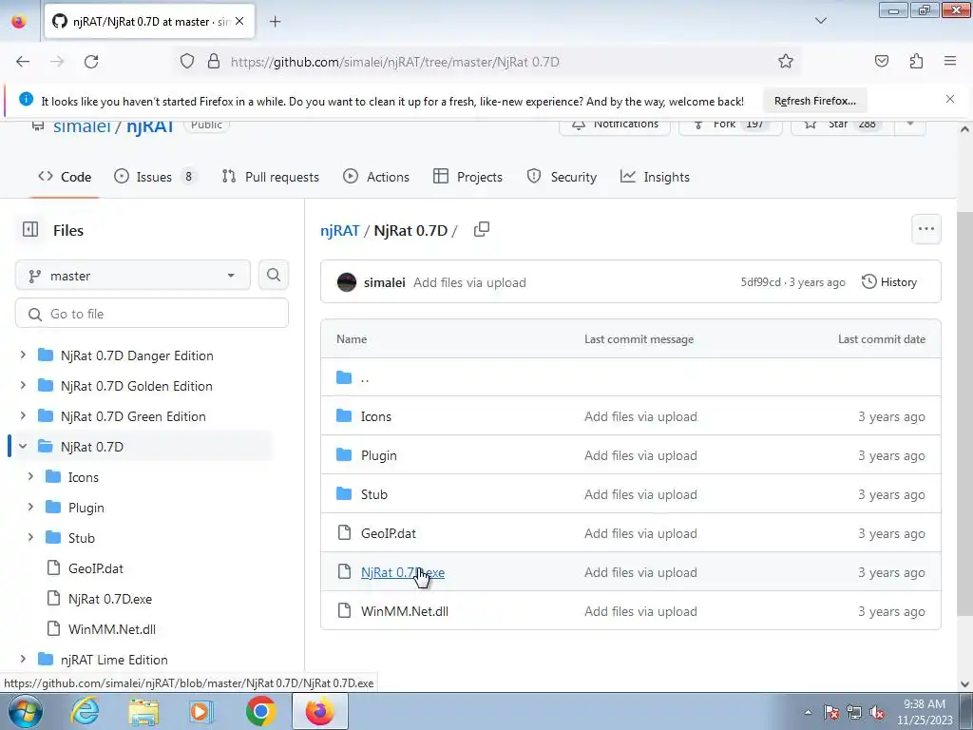Click the simalei avatar thumbnail
Image resolution: width=973 pixels, height=730 pixels.
pos(346,282)
